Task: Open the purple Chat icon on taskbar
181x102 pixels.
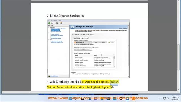Action: [96, 98]
